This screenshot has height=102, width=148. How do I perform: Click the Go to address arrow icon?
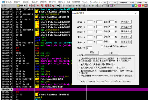pos(58,6)
